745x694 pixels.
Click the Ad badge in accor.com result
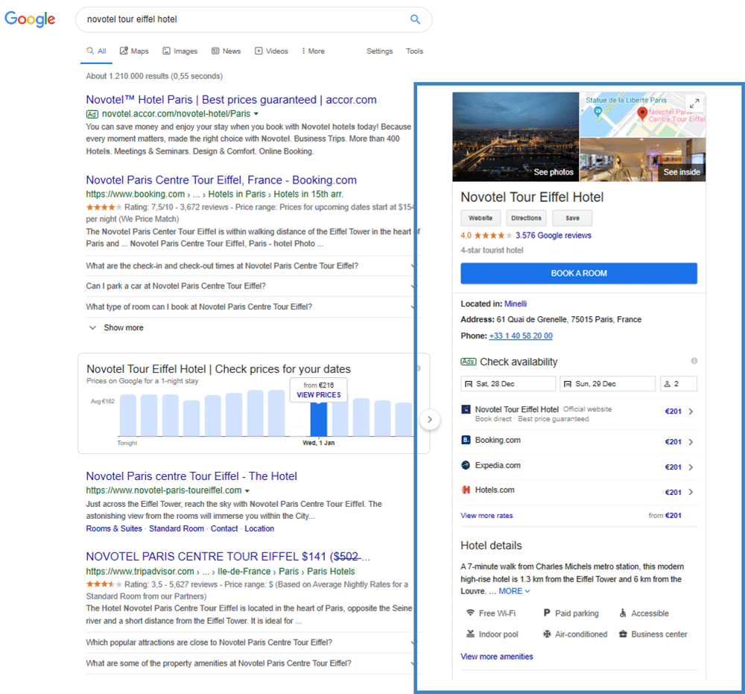[92, 114]
